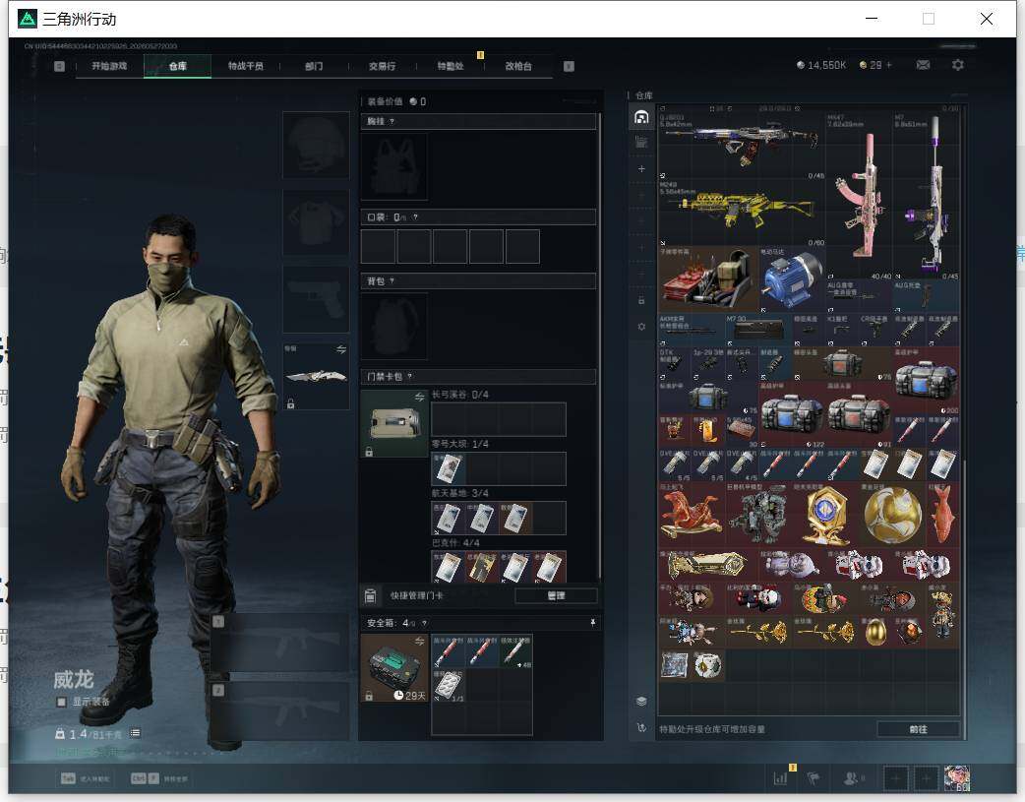
Task: Select the keycard in 零号大坝 row
Action: coord(449,468)
